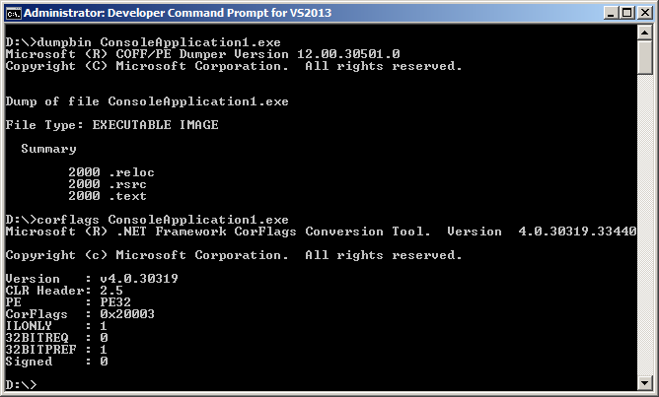Click the scrollbar down arrow
Screen dimensions: 659x397
pyautogui.click(x=644, y=384)
